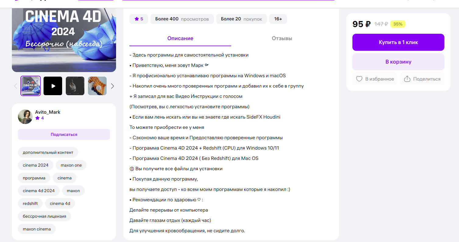Viewport: 459px width, 242px height.
Task: Click the Видео Инструкции с голосом line
Action: pos(186,96)
